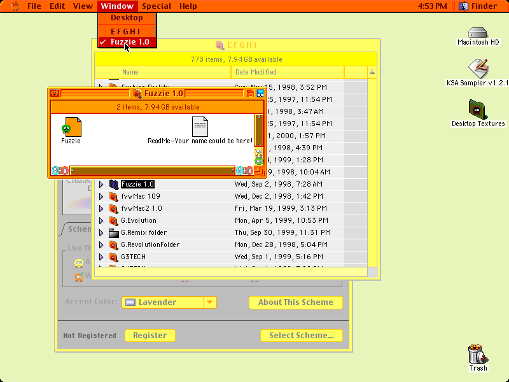Image resolution: width=509 pixels, height=382 pixels.
Task: Select the Macintosh HD desktop icon
Action: 478,32
